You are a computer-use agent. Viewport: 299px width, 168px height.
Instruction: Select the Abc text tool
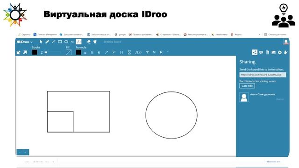[x=72, y=42]
